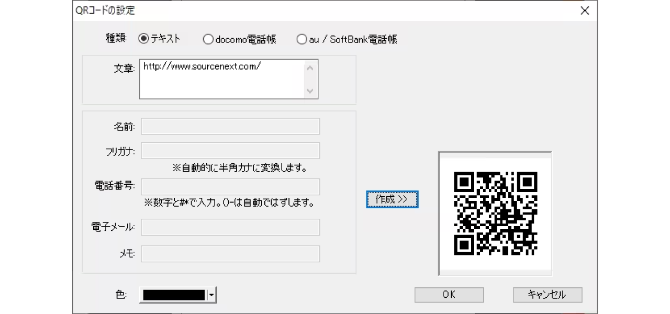
Task: Click the scroll-down arrow on the text area
Action: (310, 92)
